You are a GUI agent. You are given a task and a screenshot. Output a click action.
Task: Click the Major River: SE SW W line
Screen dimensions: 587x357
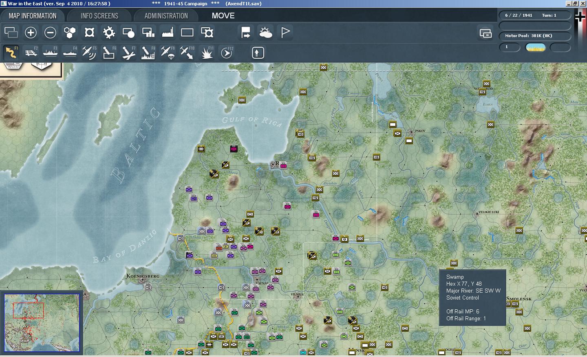[473, 291]
